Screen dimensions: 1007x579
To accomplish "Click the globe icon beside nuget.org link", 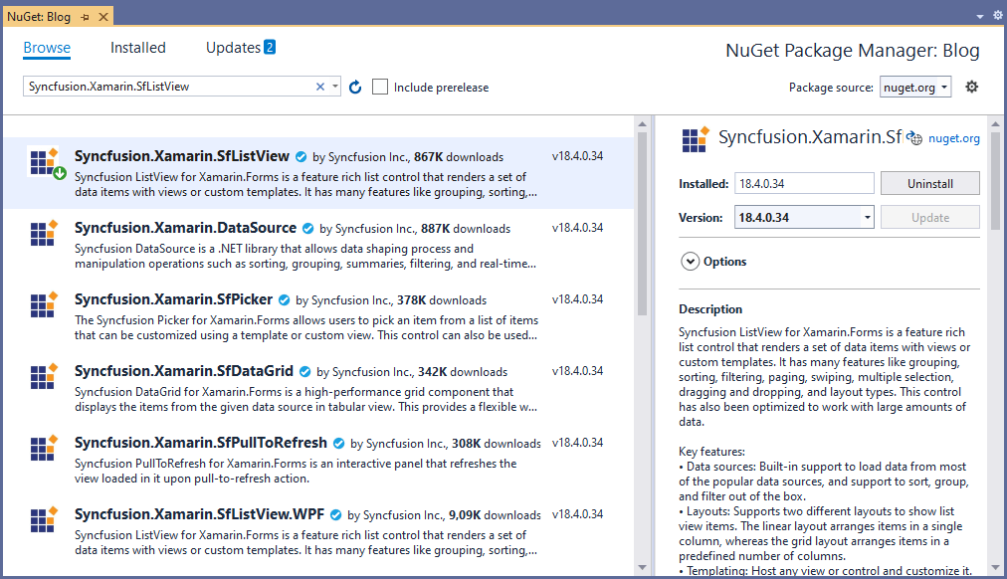I will (x=914, y=138).
